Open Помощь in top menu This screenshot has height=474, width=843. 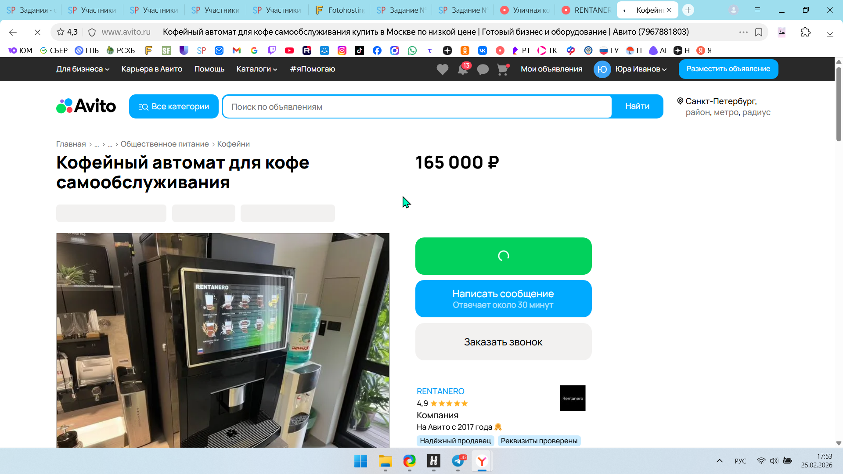(x=209, y=69)
